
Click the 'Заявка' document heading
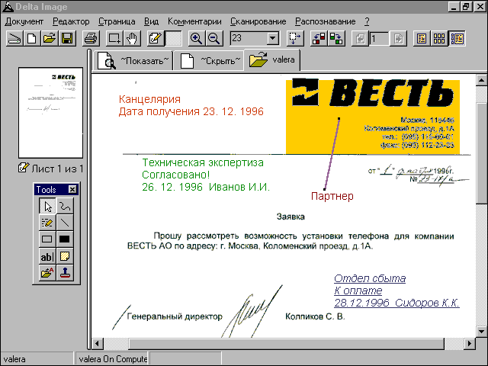(291, 217)
